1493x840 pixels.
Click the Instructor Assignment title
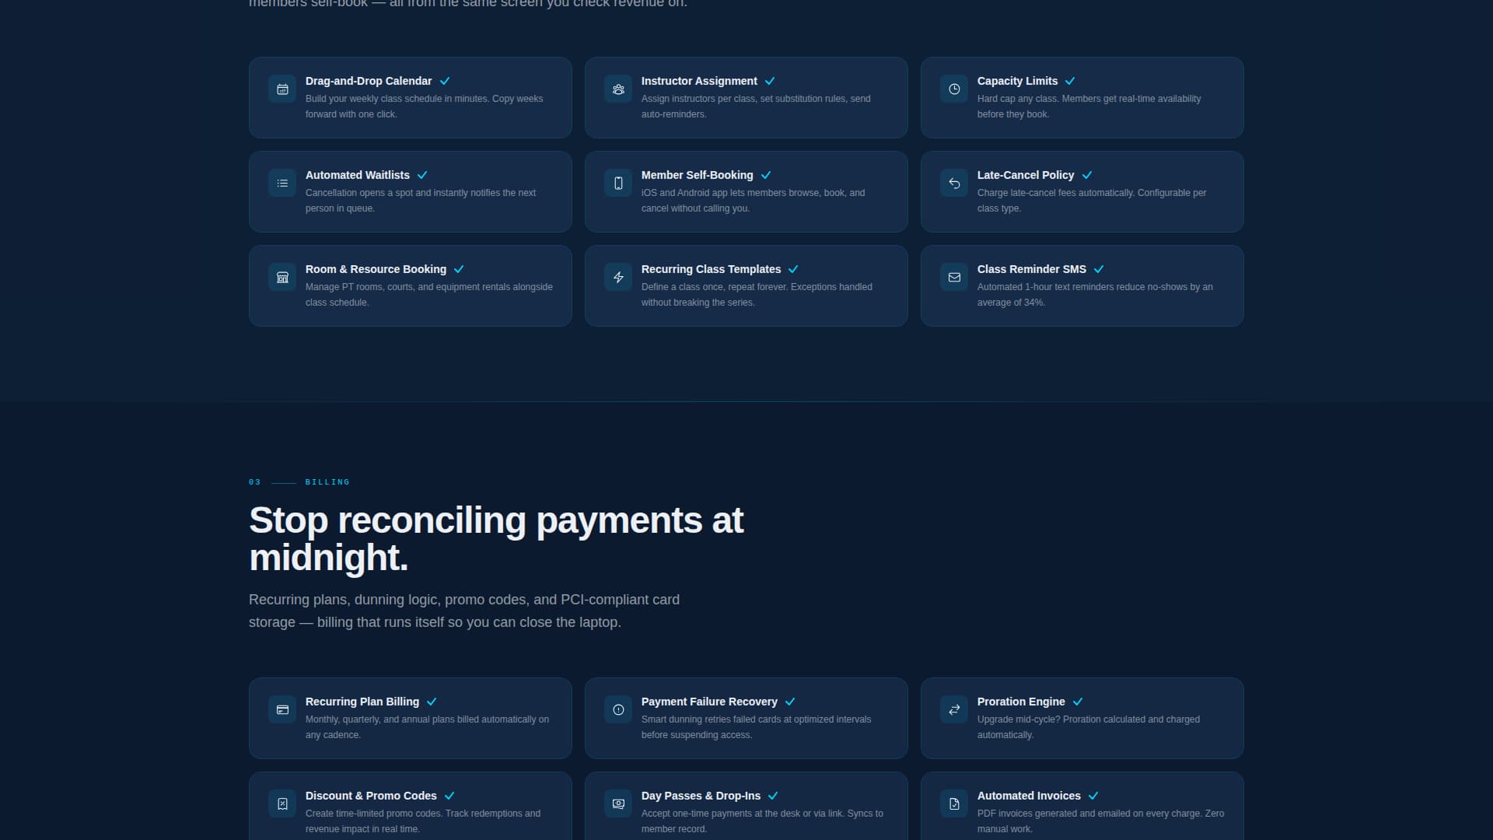click(699, 81)
